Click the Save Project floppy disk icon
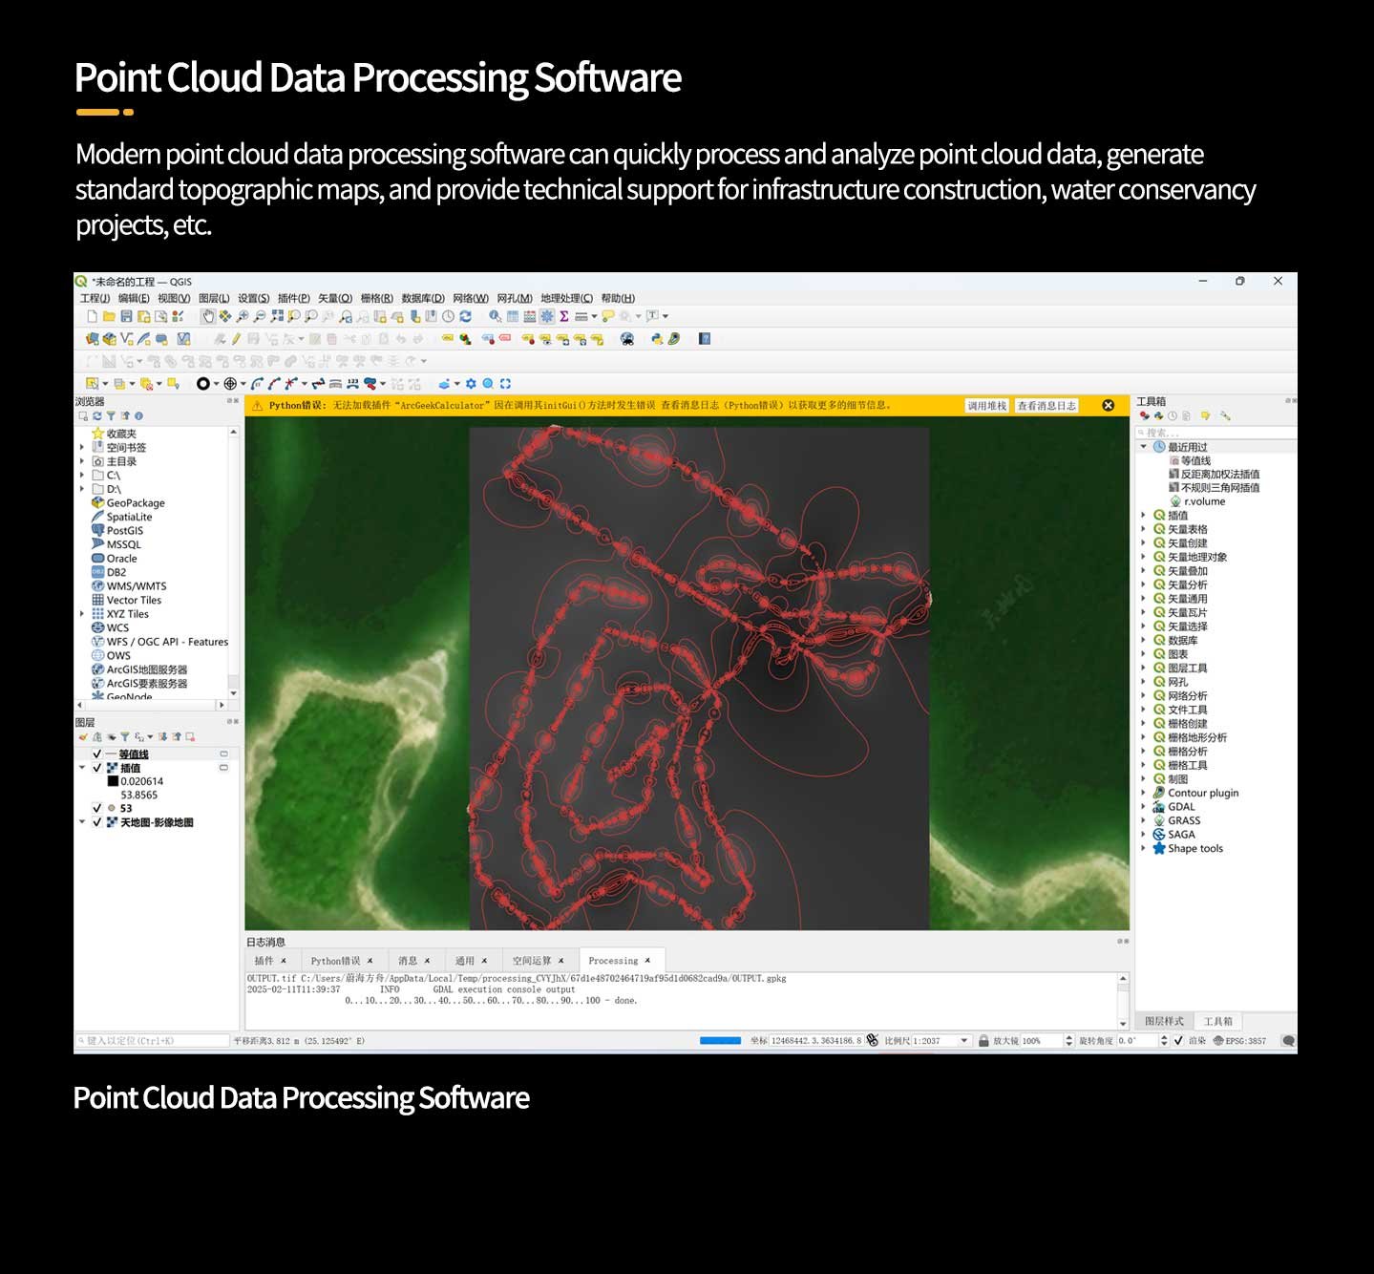 tap(126, 316)
